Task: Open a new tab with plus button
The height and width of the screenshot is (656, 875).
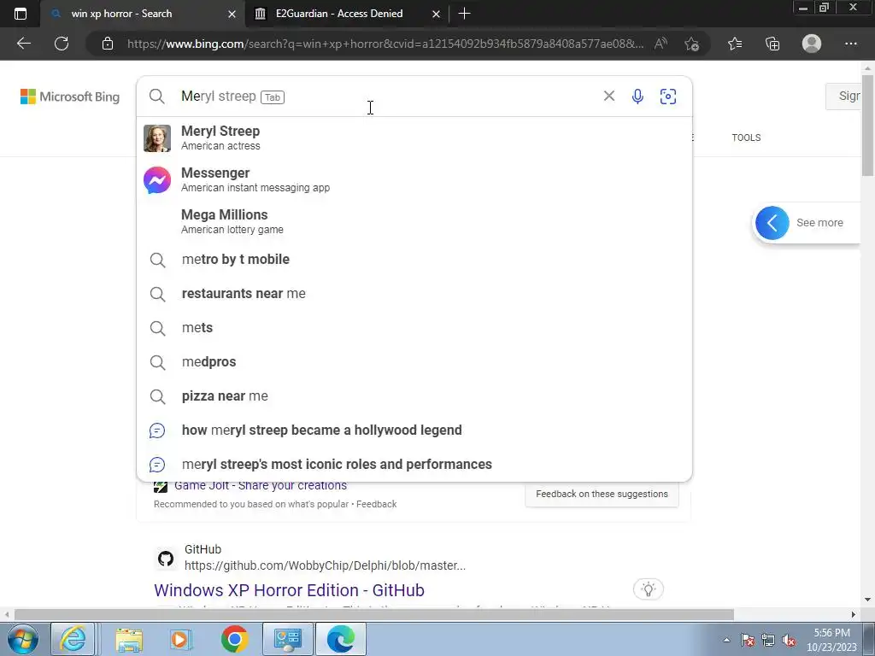Action: [464, 14]
